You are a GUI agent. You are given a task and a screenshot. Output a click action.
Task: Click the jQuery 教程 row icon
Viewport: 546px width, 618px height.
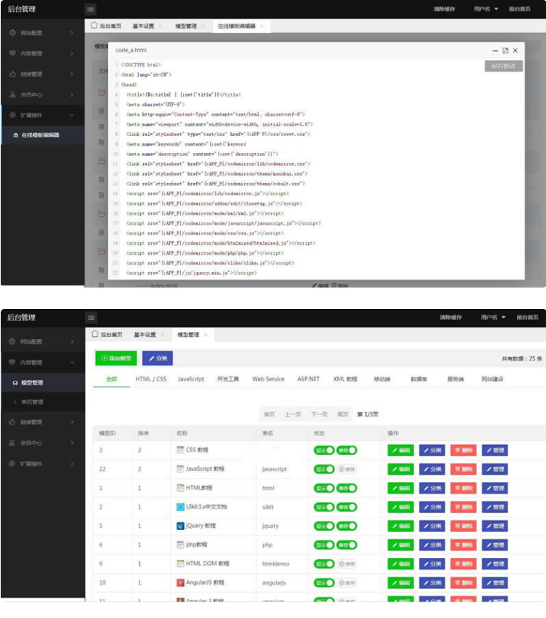[180, 526]
